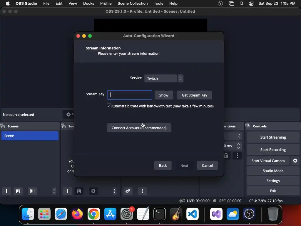301x226 pixels.
Task: Click Start Virtual Camera button
Action: [268, 161]
